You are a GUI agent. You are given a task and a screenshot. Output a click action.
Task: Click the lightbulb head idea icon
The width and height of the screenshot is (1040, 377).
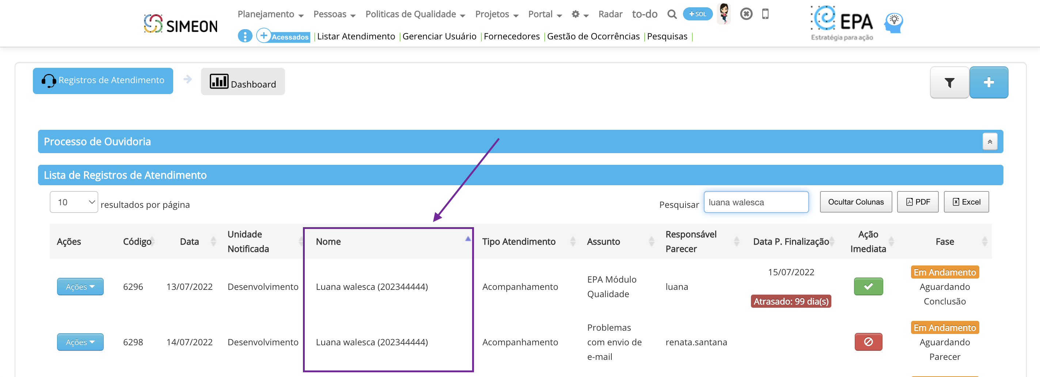pyautogui.click(x=894, y=23)
